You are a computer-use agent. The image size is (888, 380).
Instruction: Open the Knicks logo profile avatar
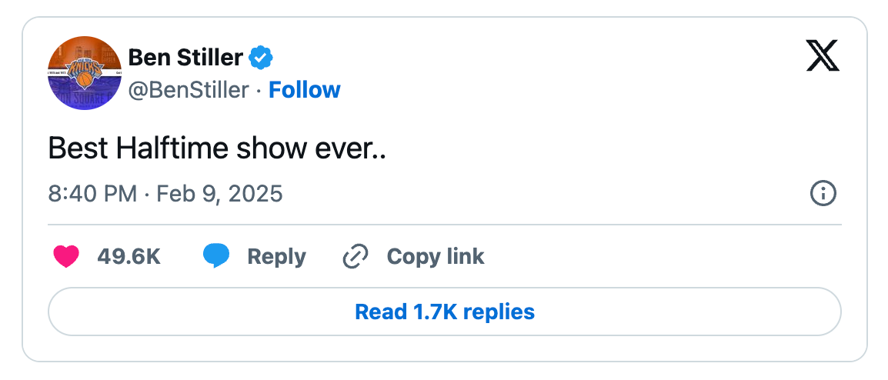click(84, 73)
